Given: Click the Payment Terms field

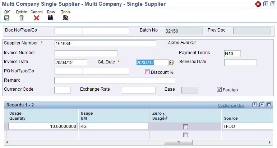Looking at the screenshot, I should click(232, 53).
